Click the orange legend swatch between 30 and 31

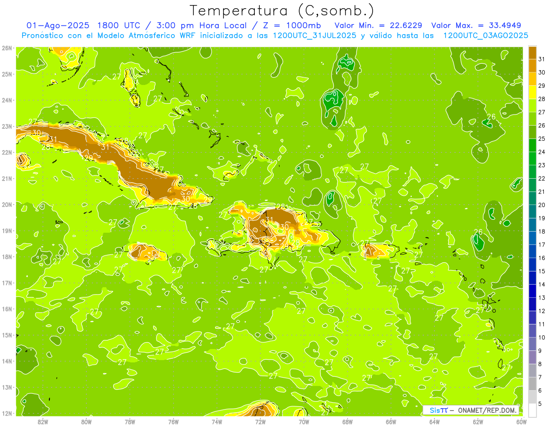532,66
